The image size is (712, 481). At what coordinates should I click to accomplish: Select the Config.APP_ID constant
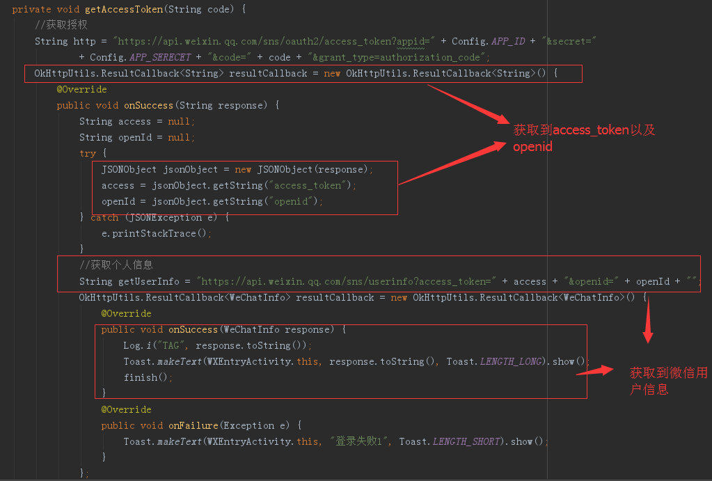488,41
